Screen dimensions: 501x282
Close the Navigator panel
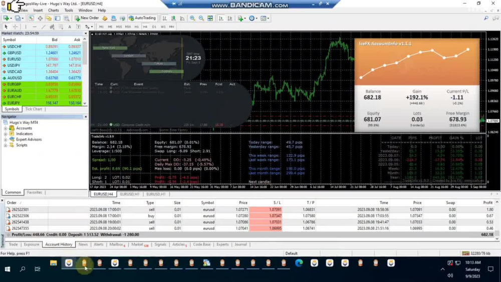click(86, 117)
